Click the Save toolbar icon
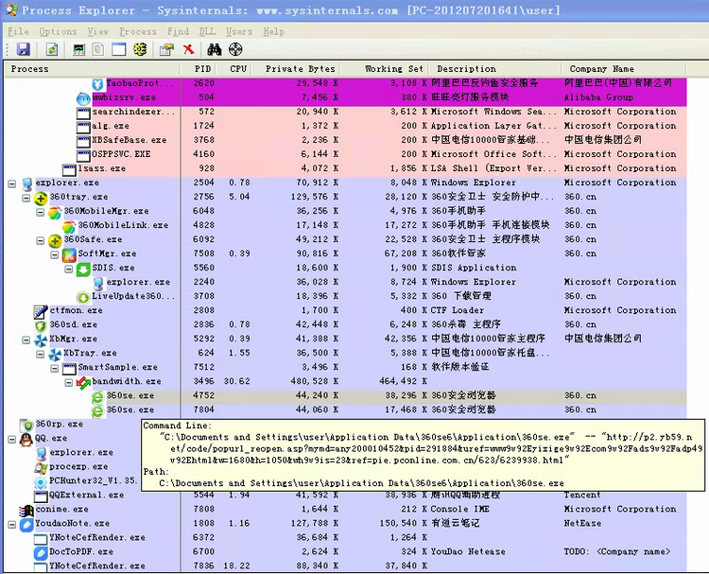The width and height of the screenshot is (709, 574). point(23,49)
